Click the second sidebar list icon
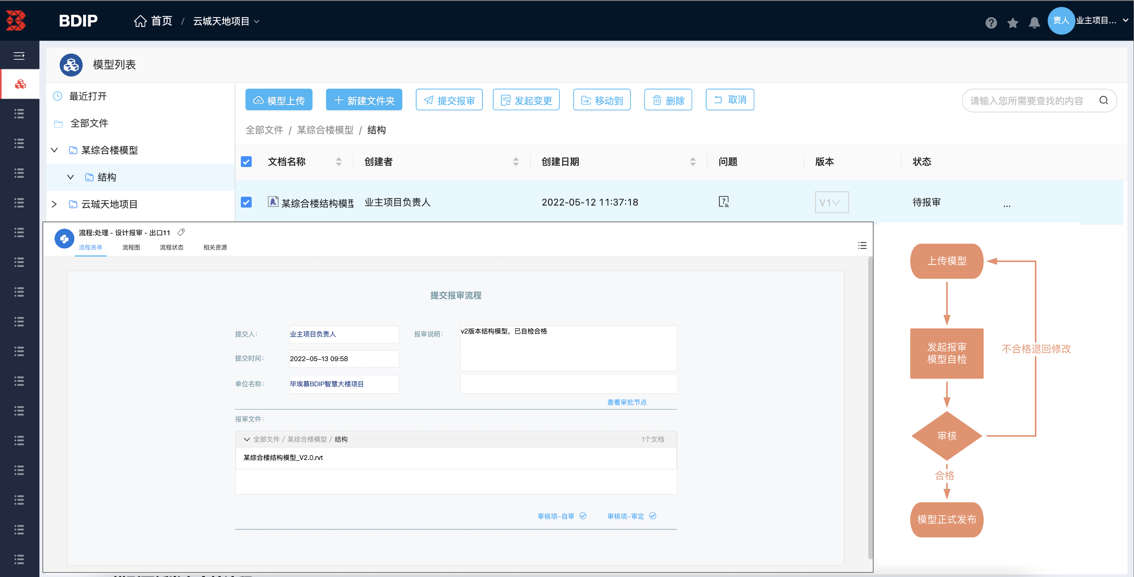This screenshot has height=577, width=1134. coord(19,143)
